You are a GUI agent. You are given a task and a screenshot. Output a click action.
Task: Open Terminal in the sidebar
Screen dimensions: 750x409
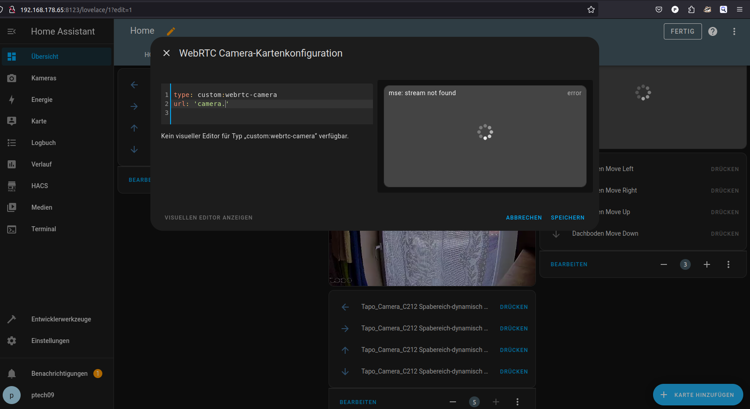[x=44, y=229]
